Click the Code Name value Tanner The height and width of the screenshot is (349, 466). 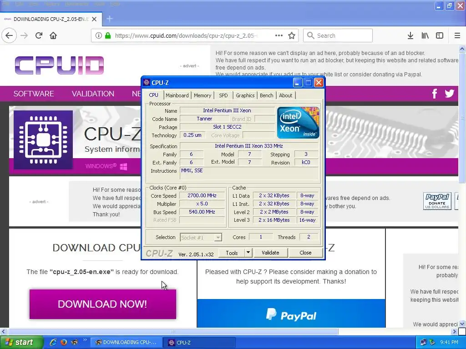click(204, 119)
